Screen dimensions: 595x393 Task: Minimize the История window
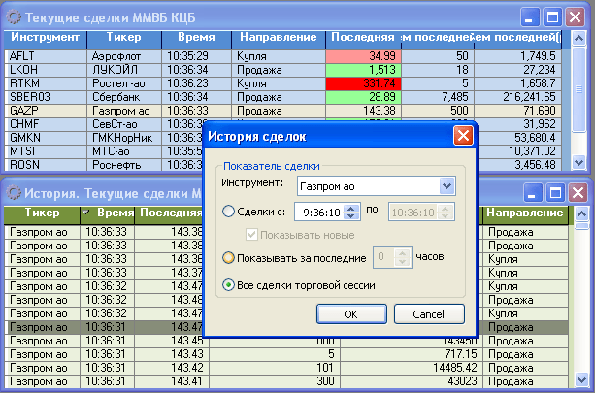click(532, 193)
